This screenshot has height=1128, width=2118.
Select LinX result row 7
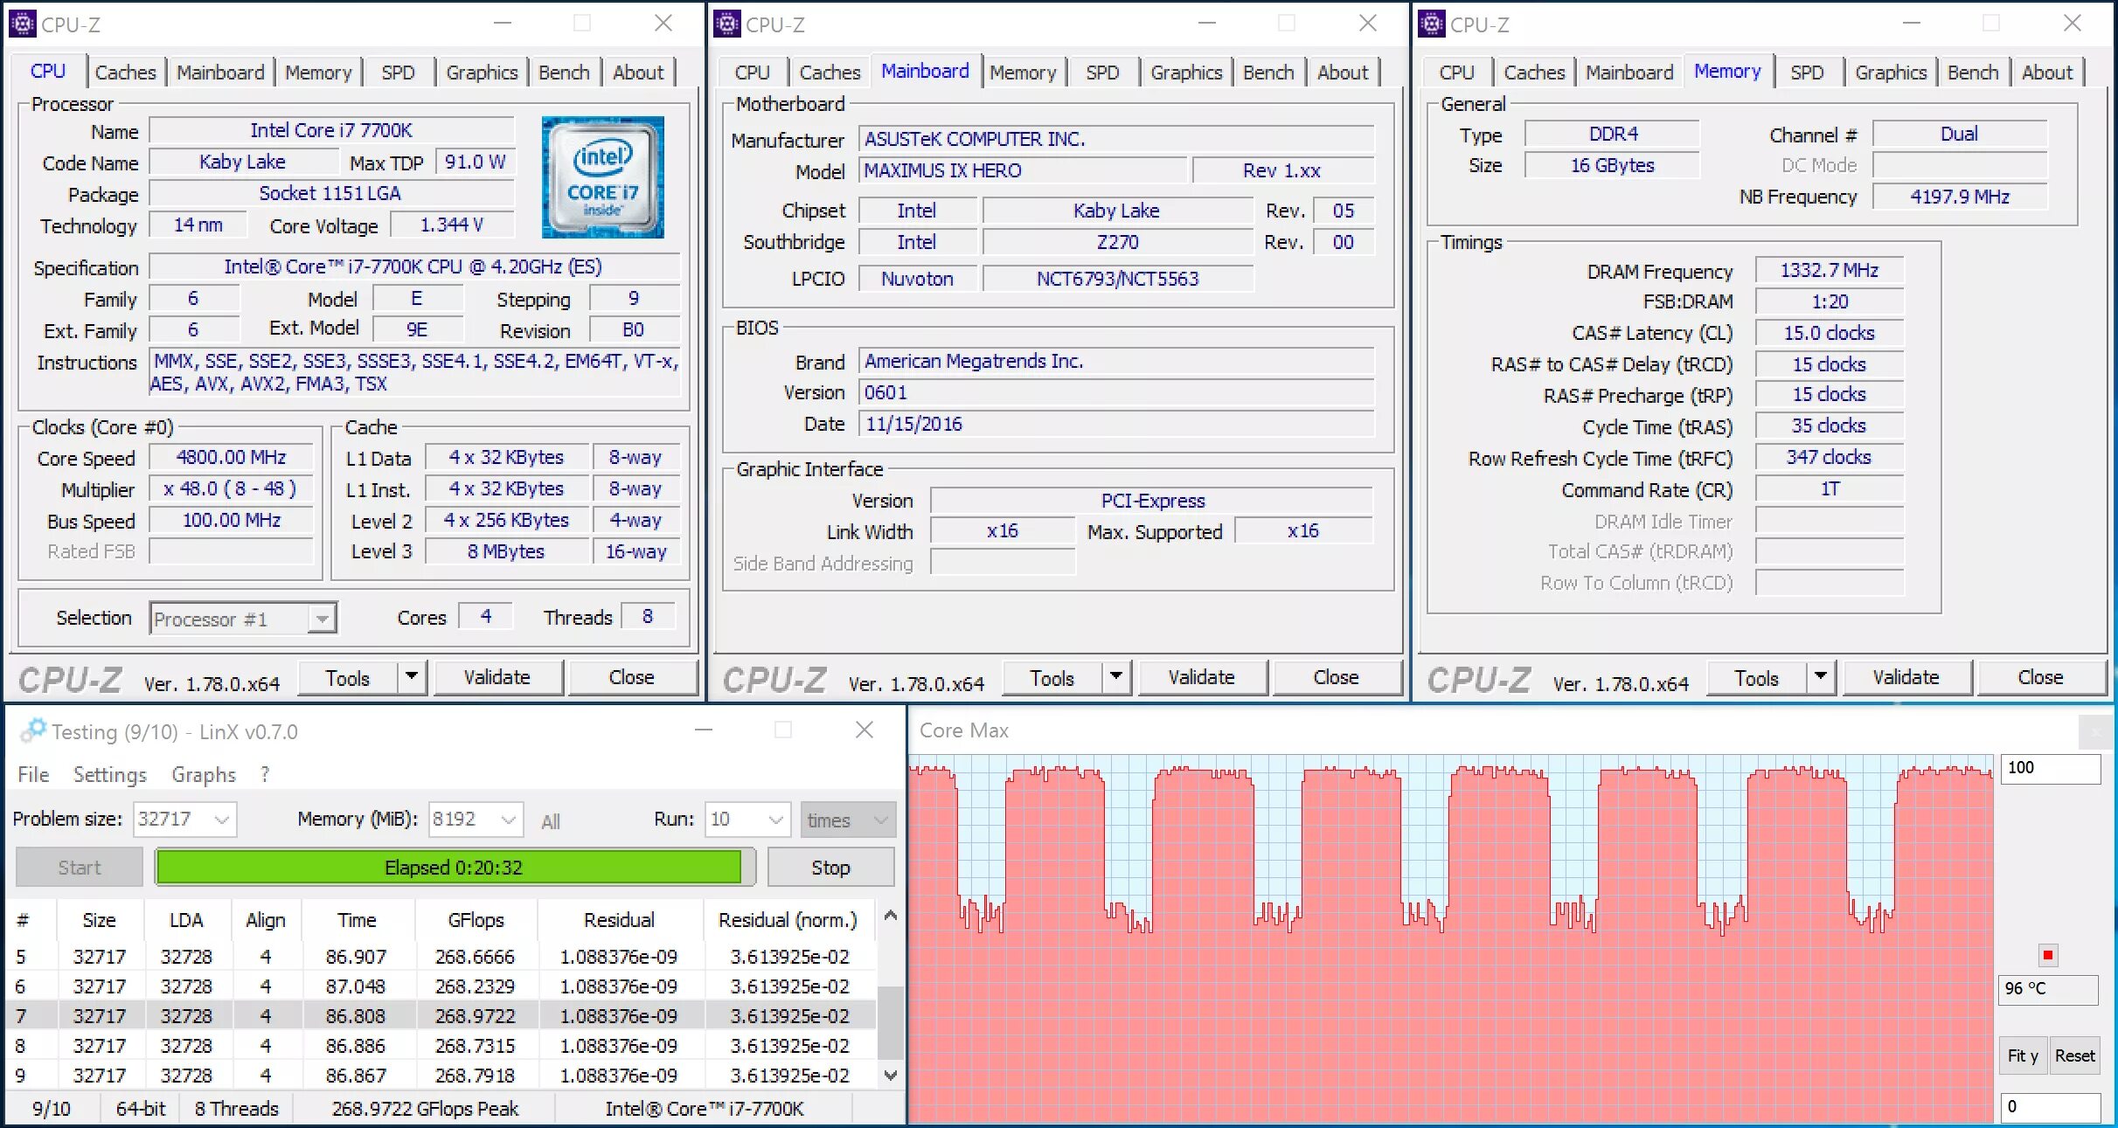tap(441, 1016)
